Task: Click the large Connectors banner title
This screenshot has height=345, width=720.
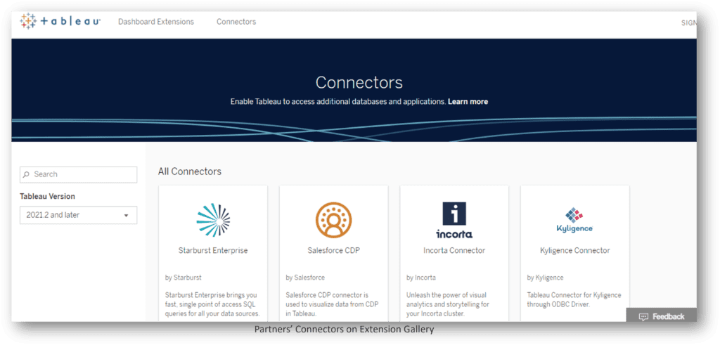Action: 359,83
